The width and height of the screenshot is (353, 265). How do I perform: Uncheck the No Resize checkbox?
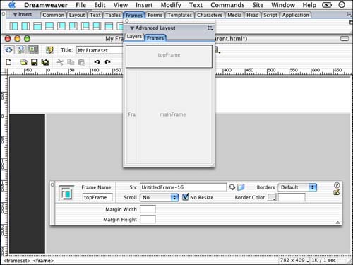[186, 196]
